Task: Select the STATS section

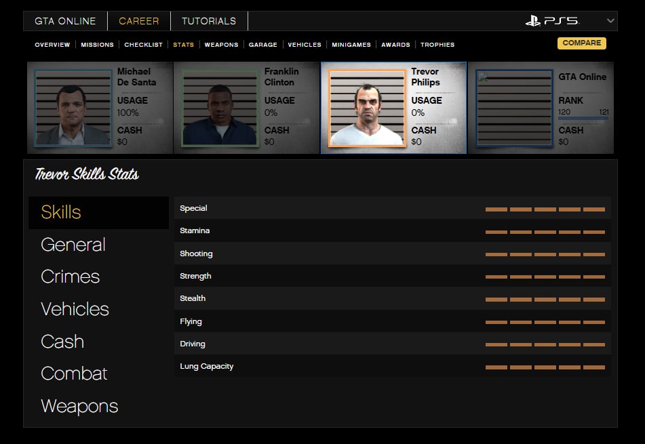Action: tap(183, 45)
